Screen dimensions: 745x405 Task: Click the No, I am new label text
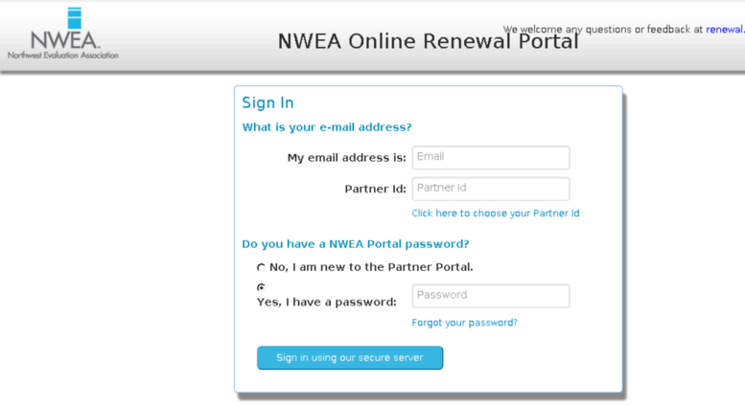[x=371, y=267]
